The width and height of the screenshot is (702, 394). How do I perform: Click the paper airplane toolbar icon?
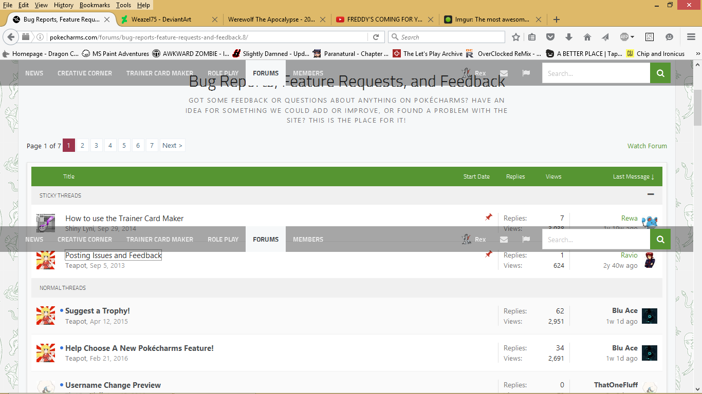point(605,37)
